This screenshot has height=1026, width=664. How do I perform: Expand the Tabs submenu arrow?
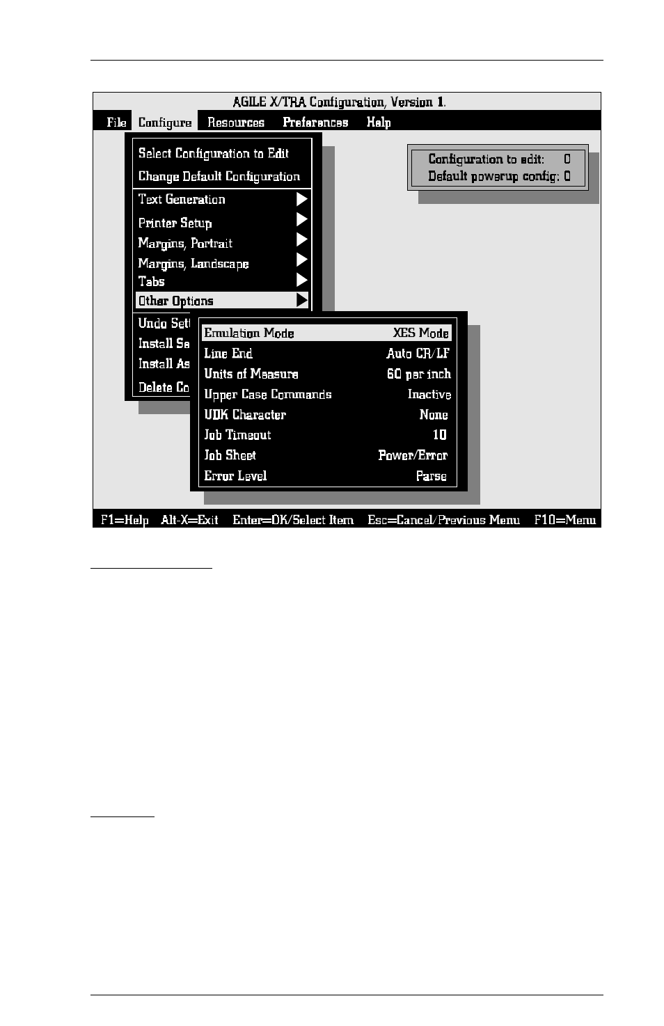(x=301, y=281)
